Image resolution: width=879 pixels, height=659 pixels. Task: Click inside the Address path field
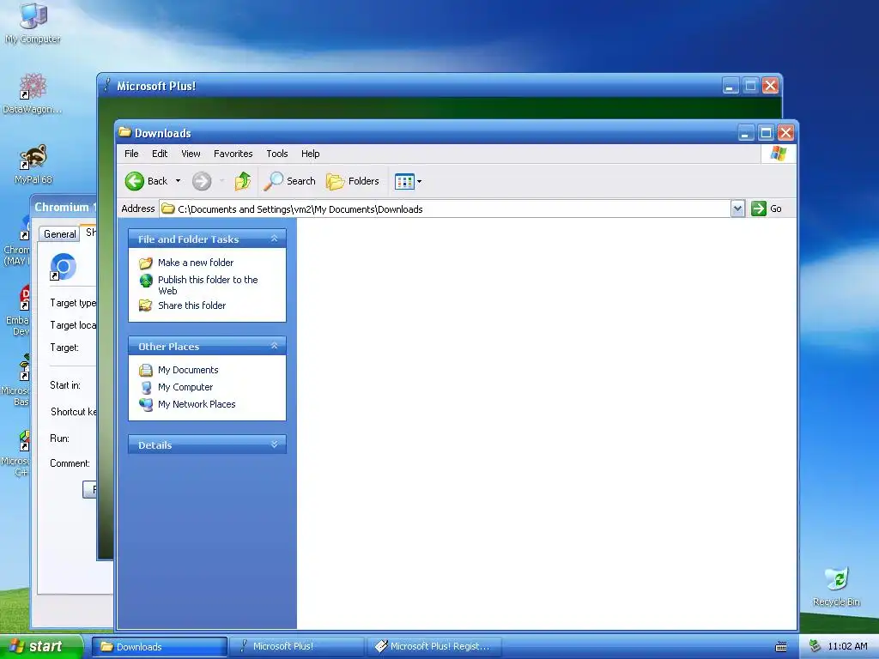click(446, 209)
